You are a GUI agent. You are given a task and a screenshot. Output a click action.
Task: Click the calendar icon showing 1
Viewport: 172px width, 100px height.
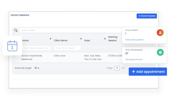tap(12, 46)
